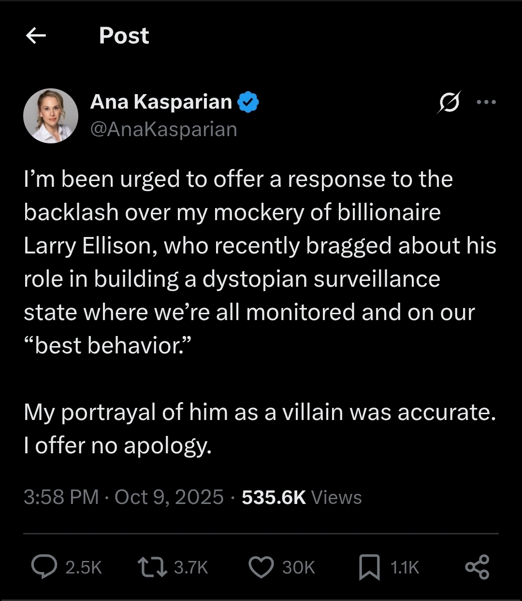
Task: Tap the reply speech bubble icon
Action: pos(44,567)
